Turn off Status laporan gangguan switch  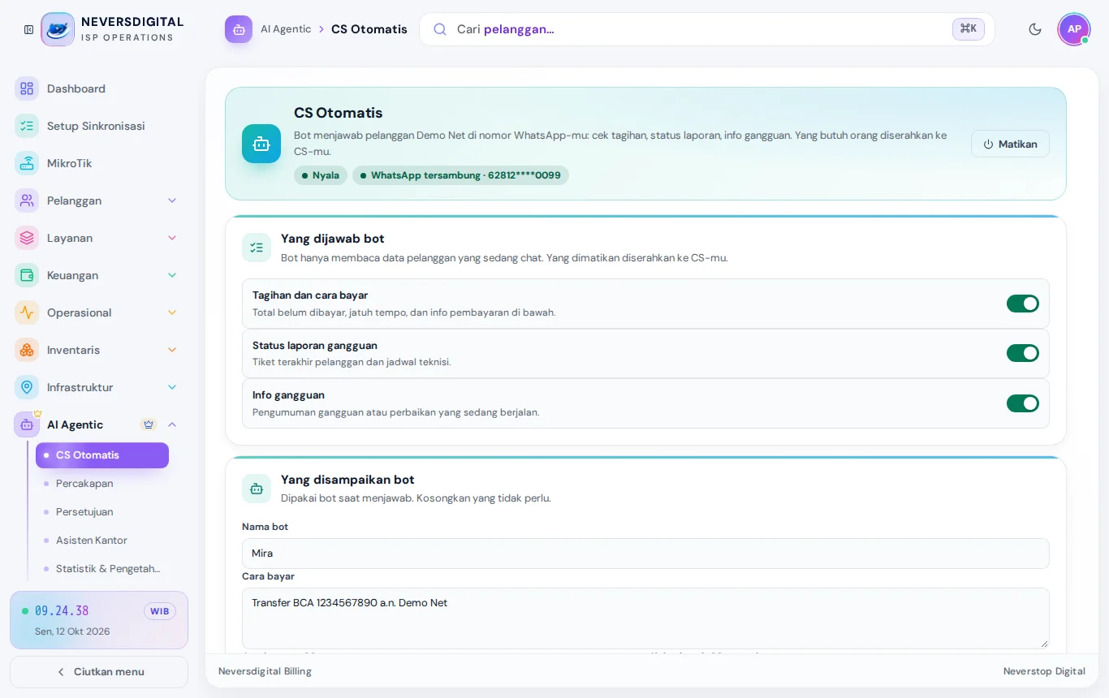click(x=1023, y=353)
